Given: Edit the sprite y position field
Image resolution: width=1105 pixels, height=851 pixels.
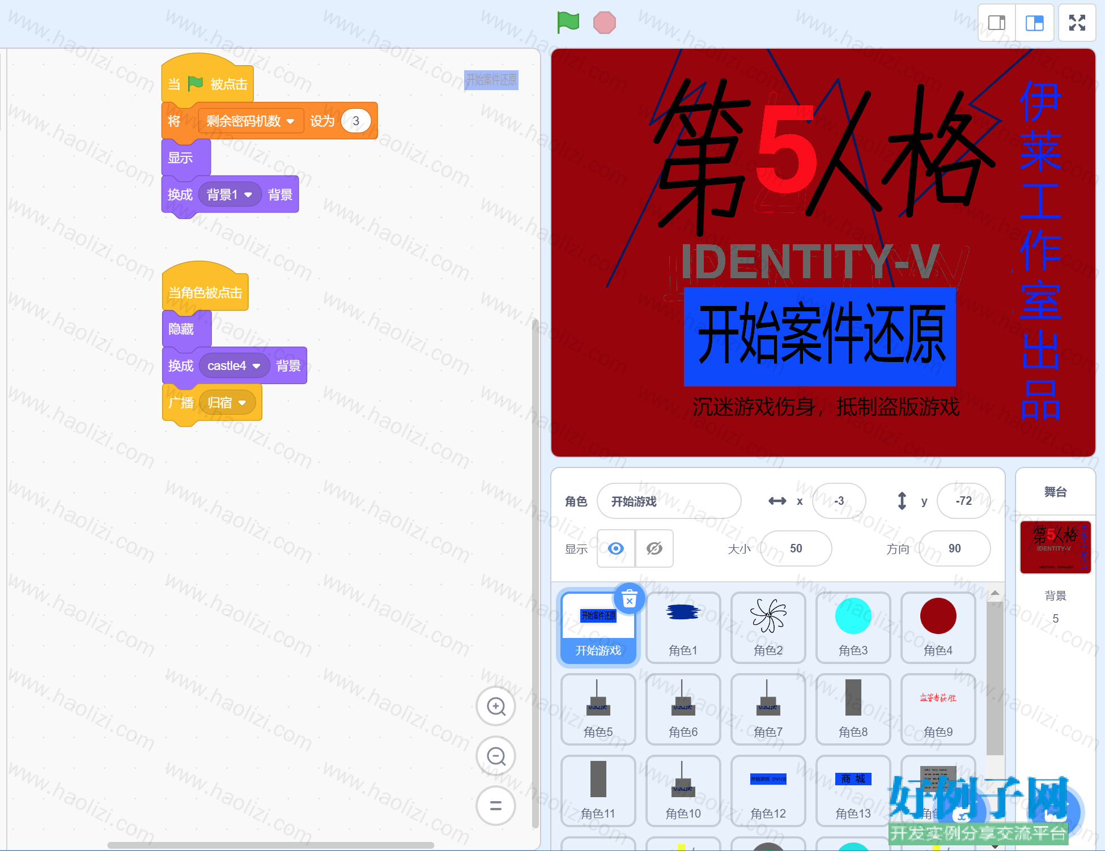Looking at the screenshot, I should (963, 501).
